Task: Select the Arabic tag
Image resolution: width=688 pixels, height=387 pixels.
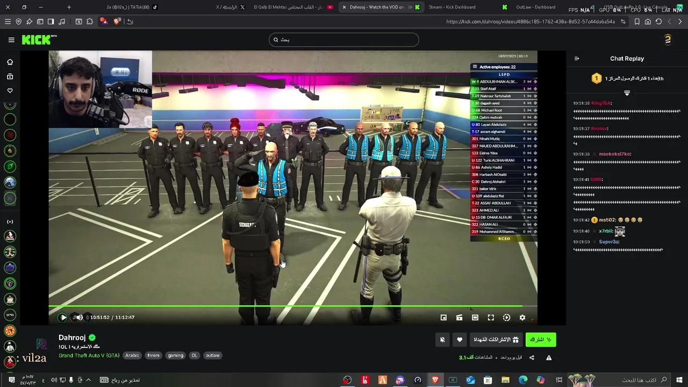Action: [x=132, y=355]
